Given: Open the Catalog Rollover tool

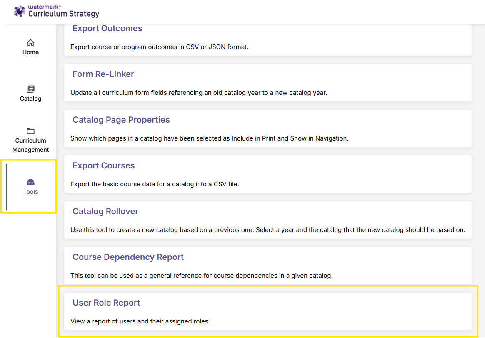Looking at the screenshot, I should [105, 211].
